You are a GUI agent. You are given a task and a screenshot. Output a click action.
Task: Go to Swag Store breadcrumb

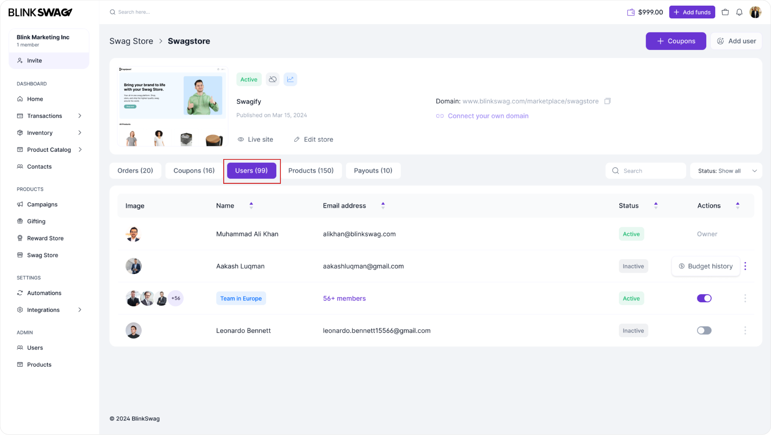point(131,41)
